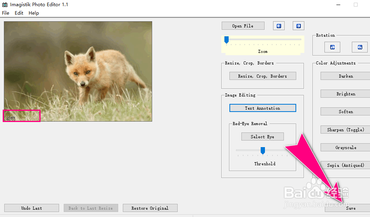Open the Help menu
The image size is (370, 217).
(34, 13)
